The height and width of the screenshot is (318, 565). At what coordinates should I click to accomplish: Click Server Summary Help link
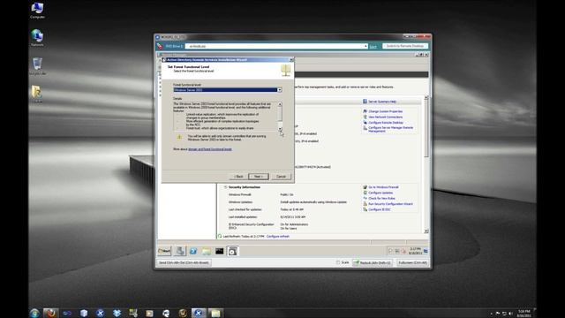coord(382,102)
